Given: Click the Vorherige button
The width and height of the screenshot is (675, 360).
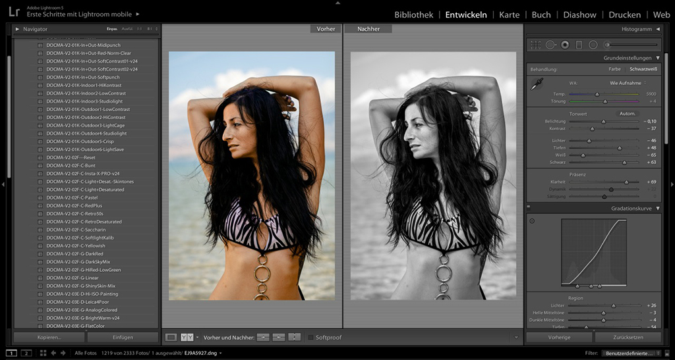Looking at the screenshot, I should pos(559,338).
